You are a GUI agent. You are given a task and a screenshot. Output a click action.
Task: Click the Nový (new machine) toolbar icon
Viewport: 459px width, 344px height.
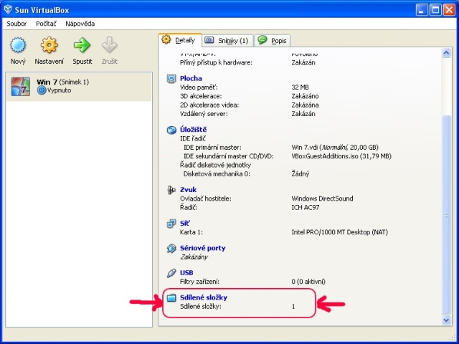pos(18,45)
